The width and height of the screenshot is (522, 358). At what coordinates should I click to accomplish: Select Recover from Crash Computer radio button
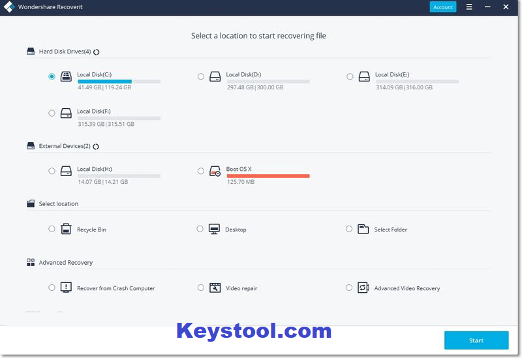coord(52,288)
